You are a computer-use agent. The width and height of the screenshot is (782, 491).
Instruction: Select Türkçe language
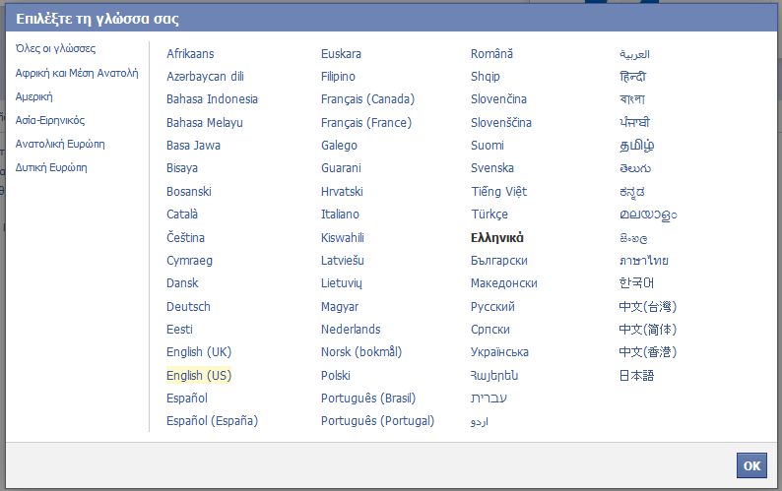click(x=489, y=215)
